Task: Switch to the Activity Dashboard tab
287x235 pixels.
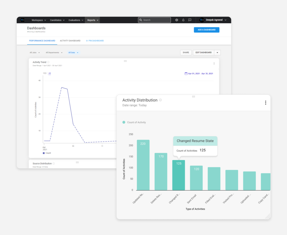Action: tap(70, 40)
